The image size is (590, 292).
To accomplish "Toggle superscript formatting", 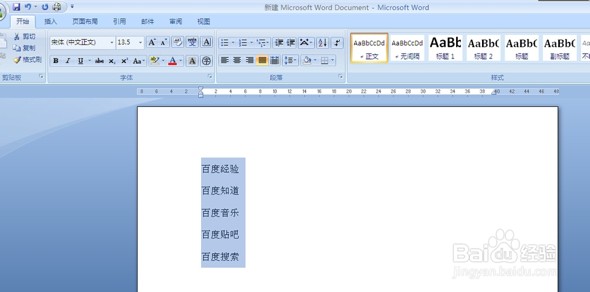I will 124,61.
